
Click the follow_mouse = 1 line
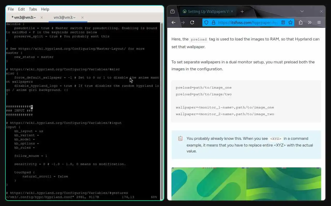31,156
